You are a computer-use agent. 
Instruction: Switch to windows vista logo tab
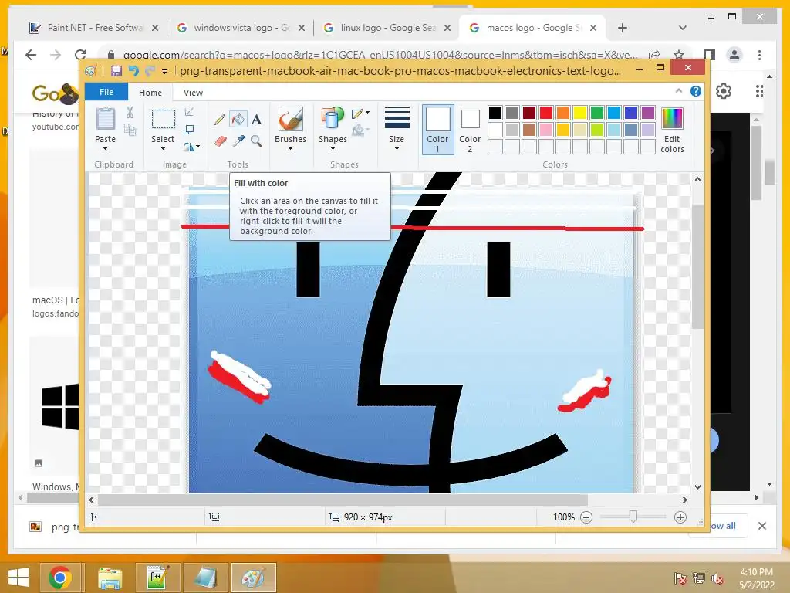241,28
